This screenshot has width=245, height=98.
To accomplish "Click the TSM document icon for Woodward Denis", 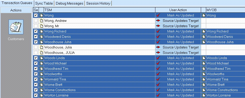I will (x=41, y=37).
